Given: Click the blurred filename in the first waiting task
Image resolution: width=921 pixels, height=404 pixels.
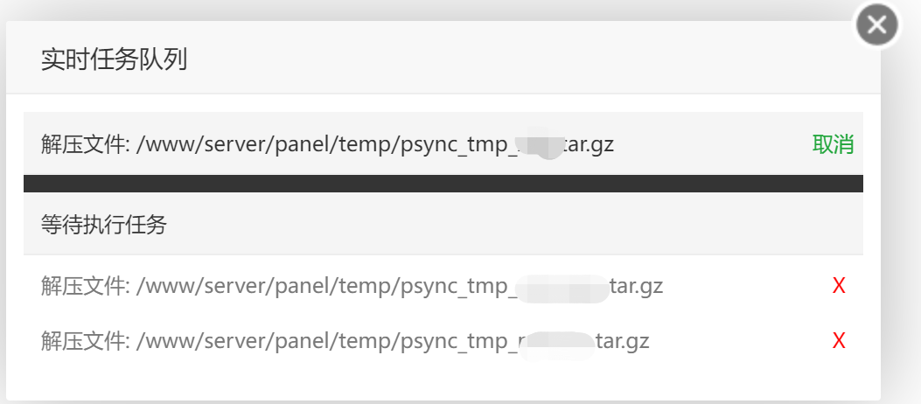Looking at the screenshot, I should point(562,288).
